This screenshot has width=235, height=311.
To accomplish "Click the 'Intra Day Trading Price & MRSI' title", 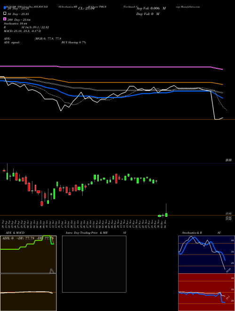I will click(x=96, y=233).
